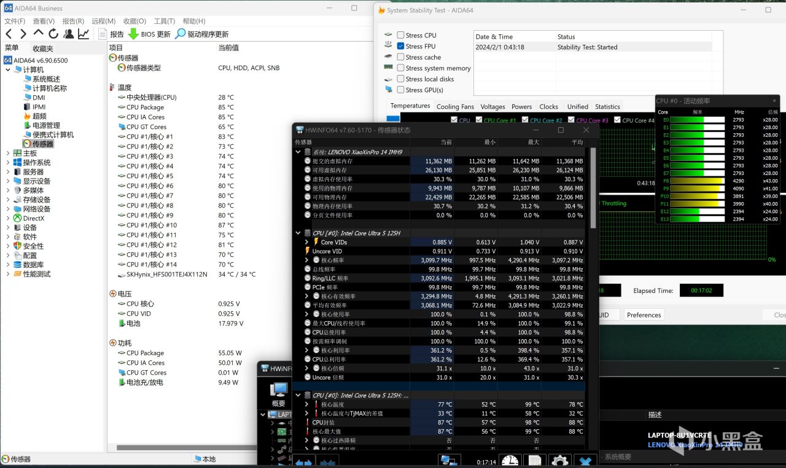Click the 驱动程序更新 toolbar label

click(x=208, y=34)
